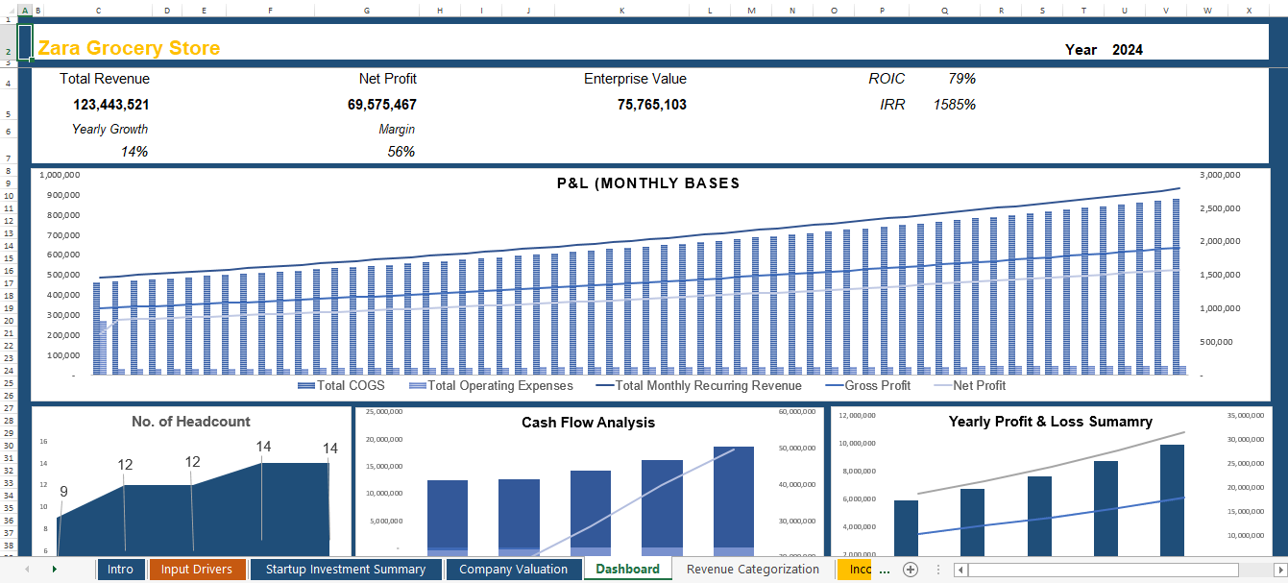Image resolution: width=1288 pixels, height=583 pixels.
Task: Select row 5 header
Action: [9, 106]
